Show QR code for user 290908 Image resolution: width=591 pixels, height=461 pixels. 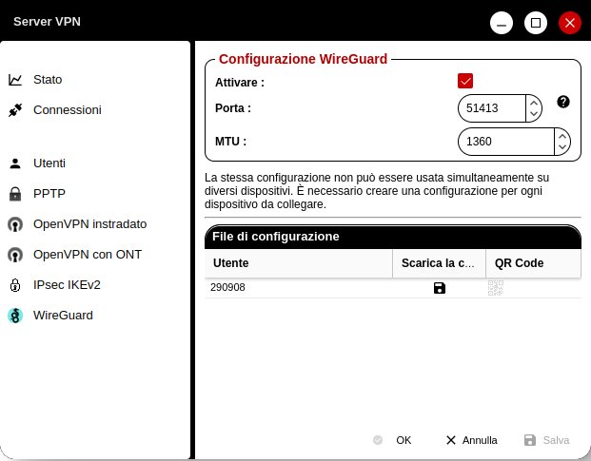(496, 288)
